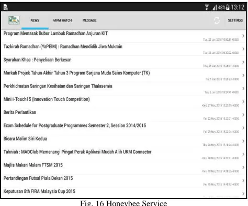
Task: Open 'Program Memasak Bubur Lambuk Ramadhan Anjuran KIT'
Action: 55,33
